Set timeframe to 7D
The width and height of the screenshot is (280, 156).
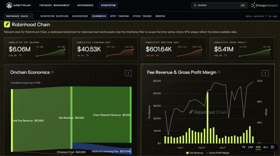[244, 147]
